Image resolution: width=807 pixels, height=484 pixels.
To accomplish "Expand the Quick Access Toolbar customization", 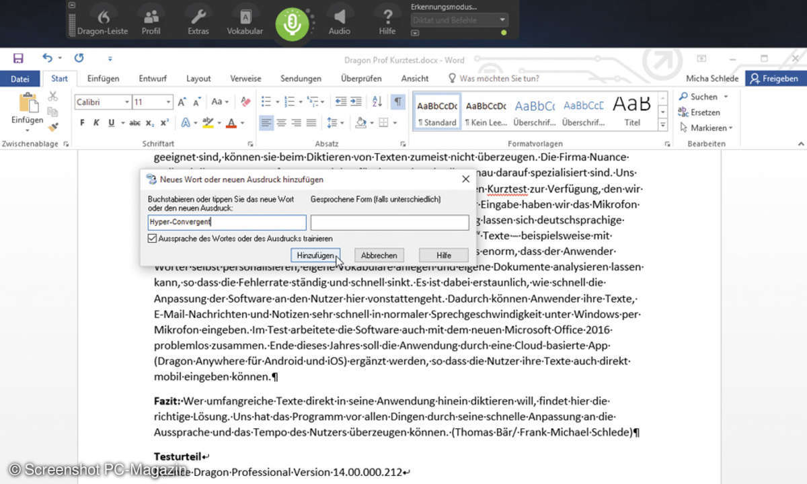I will tap(110, 59).
